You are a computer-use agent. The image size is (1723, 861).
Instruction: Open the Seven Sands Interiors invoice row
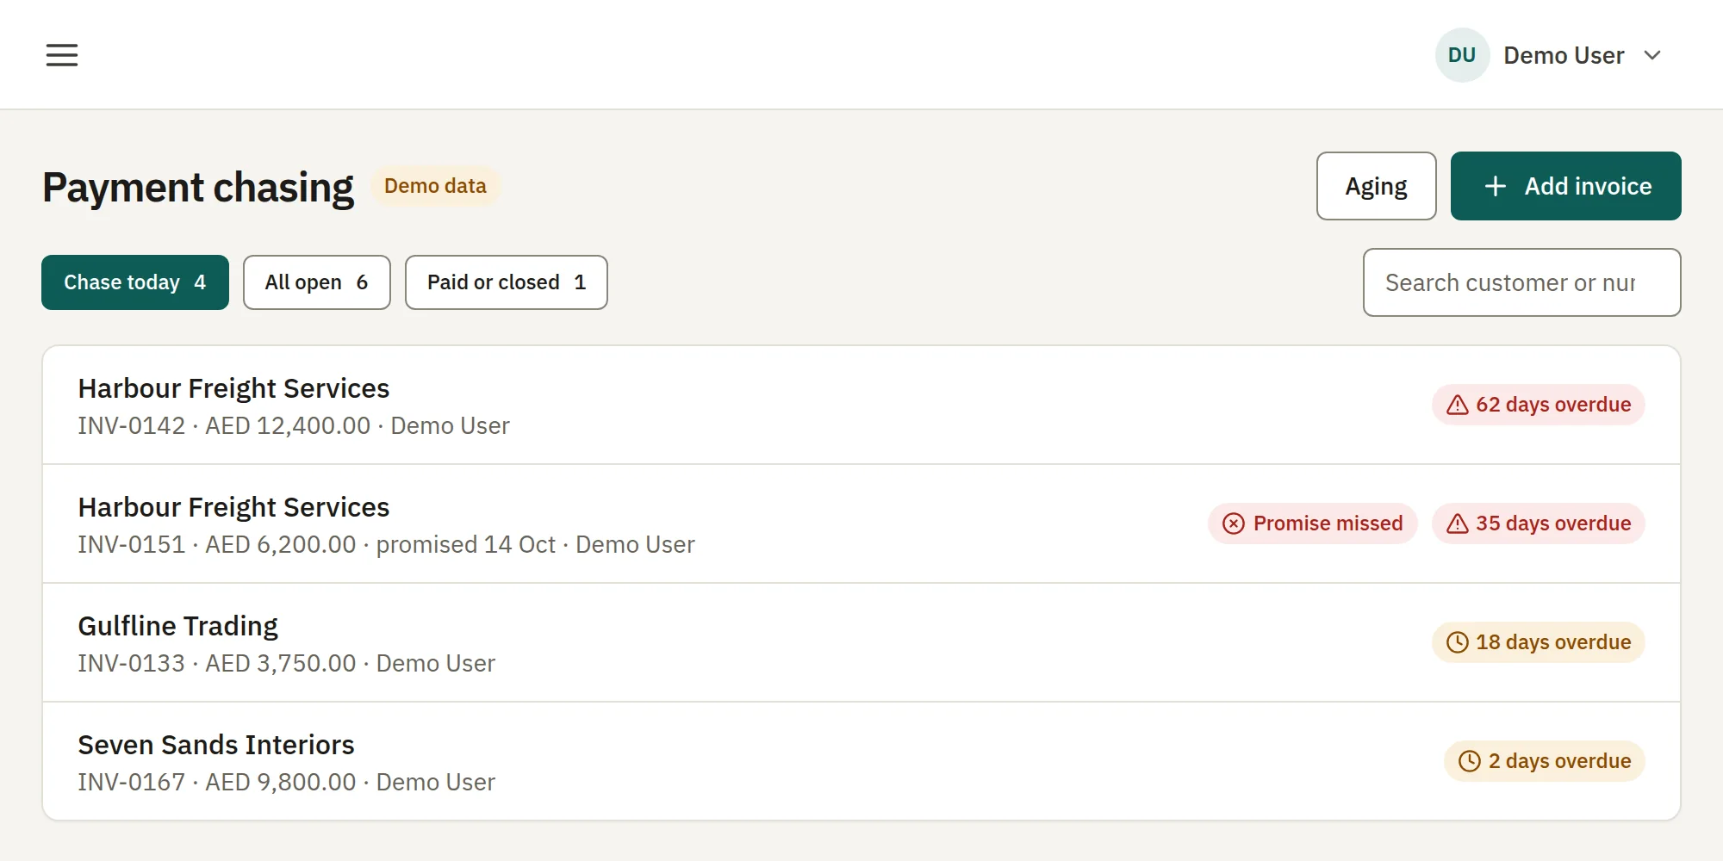tap(861, 761)
